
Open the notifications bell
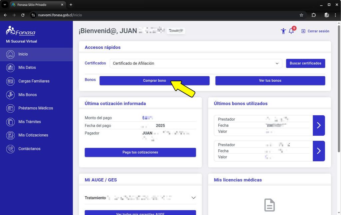[x=291, y=31]
